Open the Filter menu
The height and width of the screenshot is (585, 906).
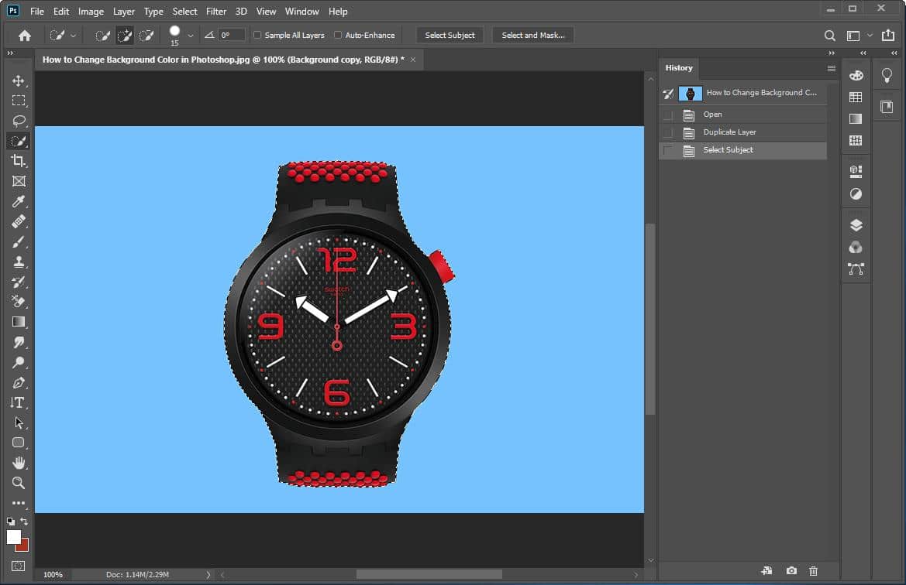pyautogui.click(x=215, y=11)
